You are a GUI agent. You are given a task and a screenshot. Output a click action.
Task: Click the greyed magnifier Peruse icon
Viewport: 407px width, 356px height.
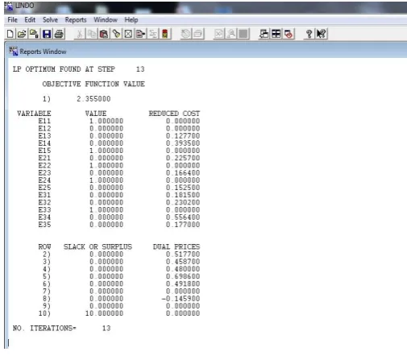231,34
